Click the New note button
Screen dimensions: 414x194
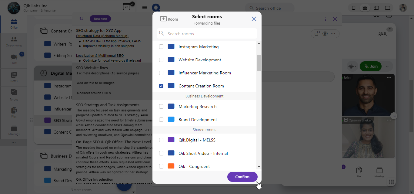pos(100,19)
